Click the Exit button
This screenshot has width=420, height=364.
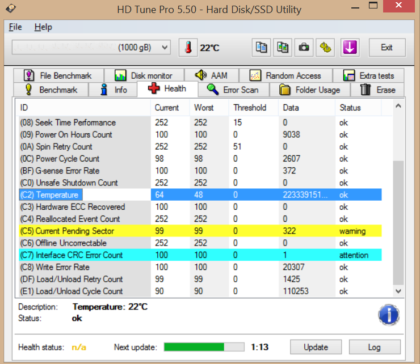click(x=387, y=48)
